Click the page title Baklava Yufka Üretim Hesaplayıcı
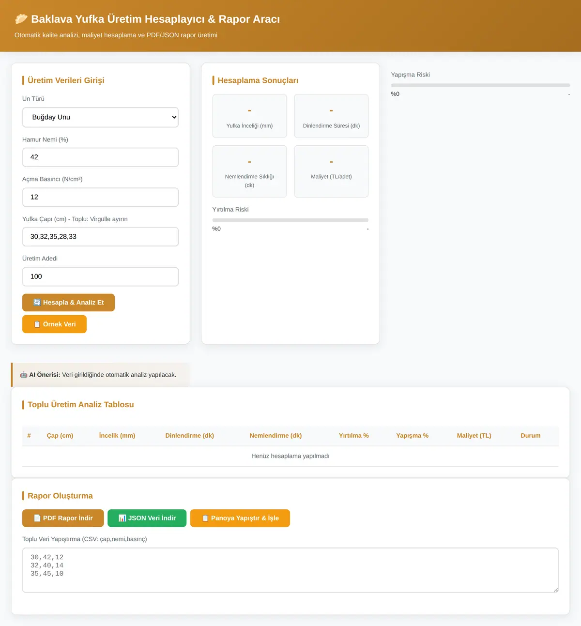Image resolution: width=581 pixels, height=626 pixels. [x=155, y=19]
